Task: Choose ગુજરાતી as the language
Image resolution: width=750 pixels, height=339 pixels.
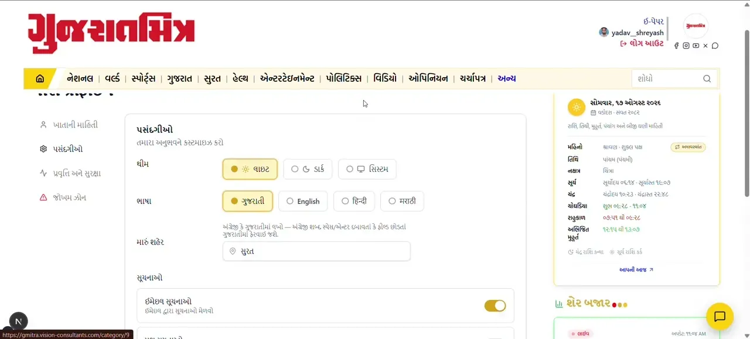Action: tap(248, 201)
